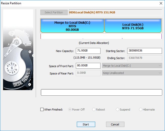Close the Resize Partition dialog
Viewport: 165px width, 131px height.
(x=161, y=3)
